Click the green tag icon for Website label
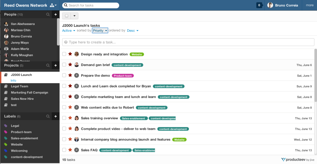This screenshot has height=164, width=317. click(x=6, y=145)
